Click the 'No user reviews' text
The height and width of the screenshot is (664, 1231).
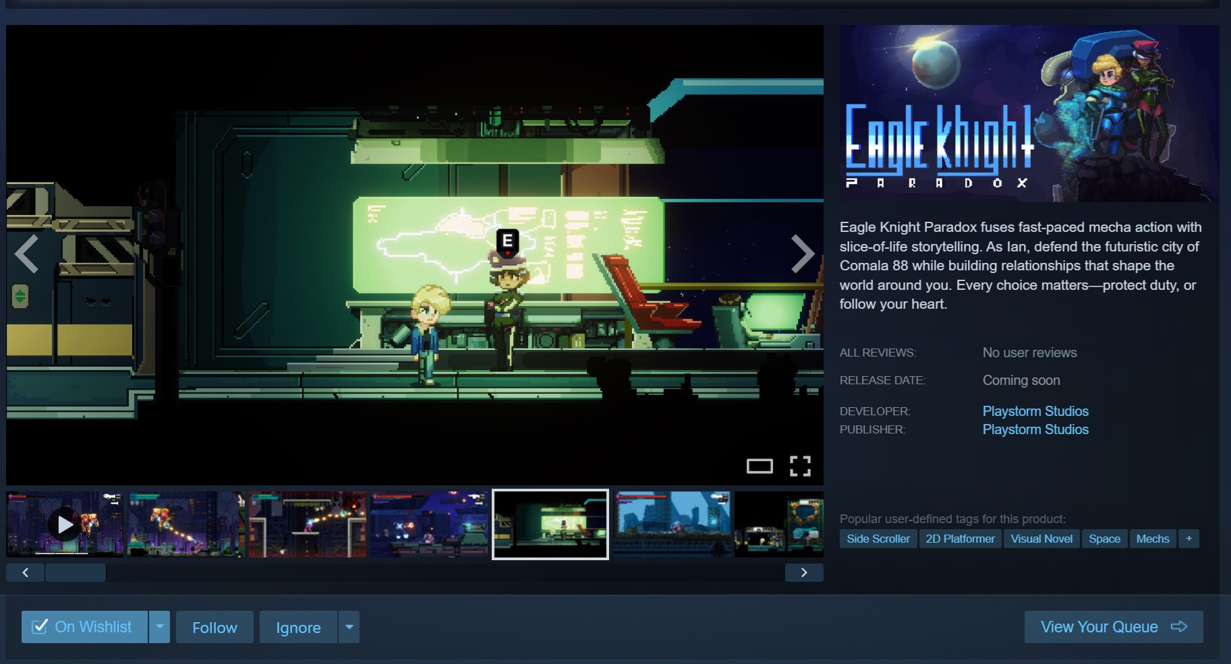[1029, 353]
